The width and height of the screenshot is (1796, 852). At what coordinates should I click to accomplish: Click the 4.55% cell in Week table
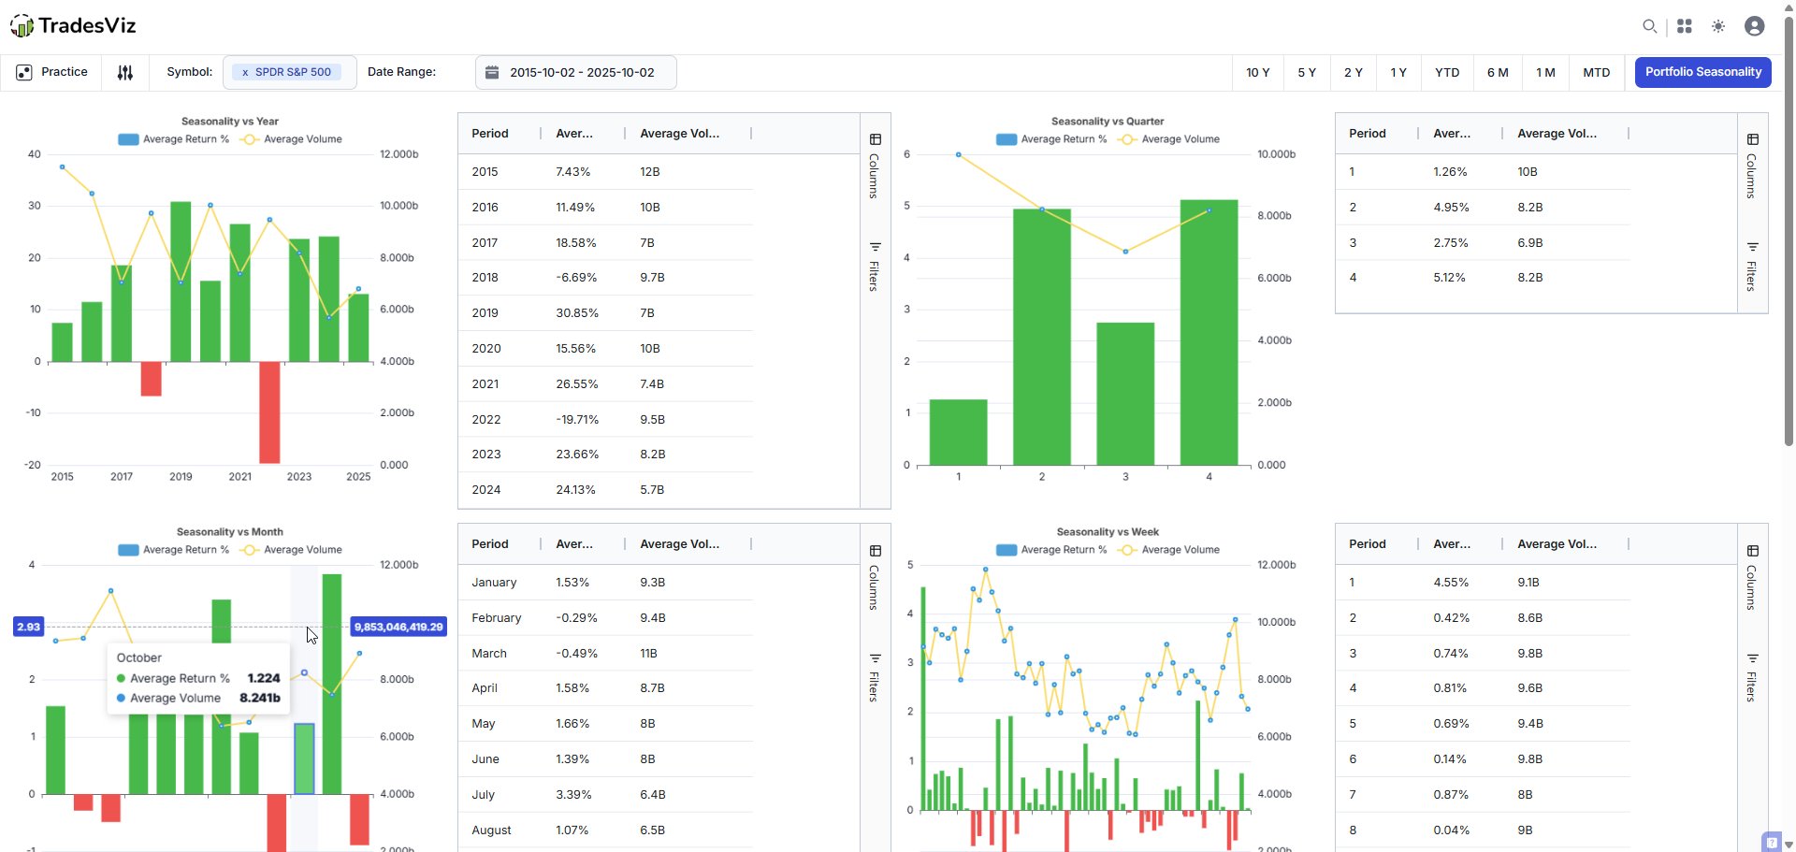(x=1451, y=583)
